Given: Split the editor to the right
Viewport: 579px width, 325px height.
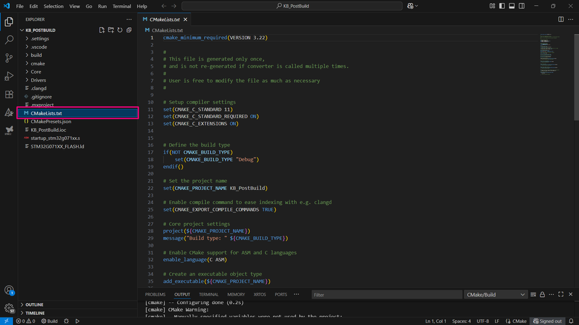Looking at the screenshot, I should pyautogui.click(x=561, y=20).
